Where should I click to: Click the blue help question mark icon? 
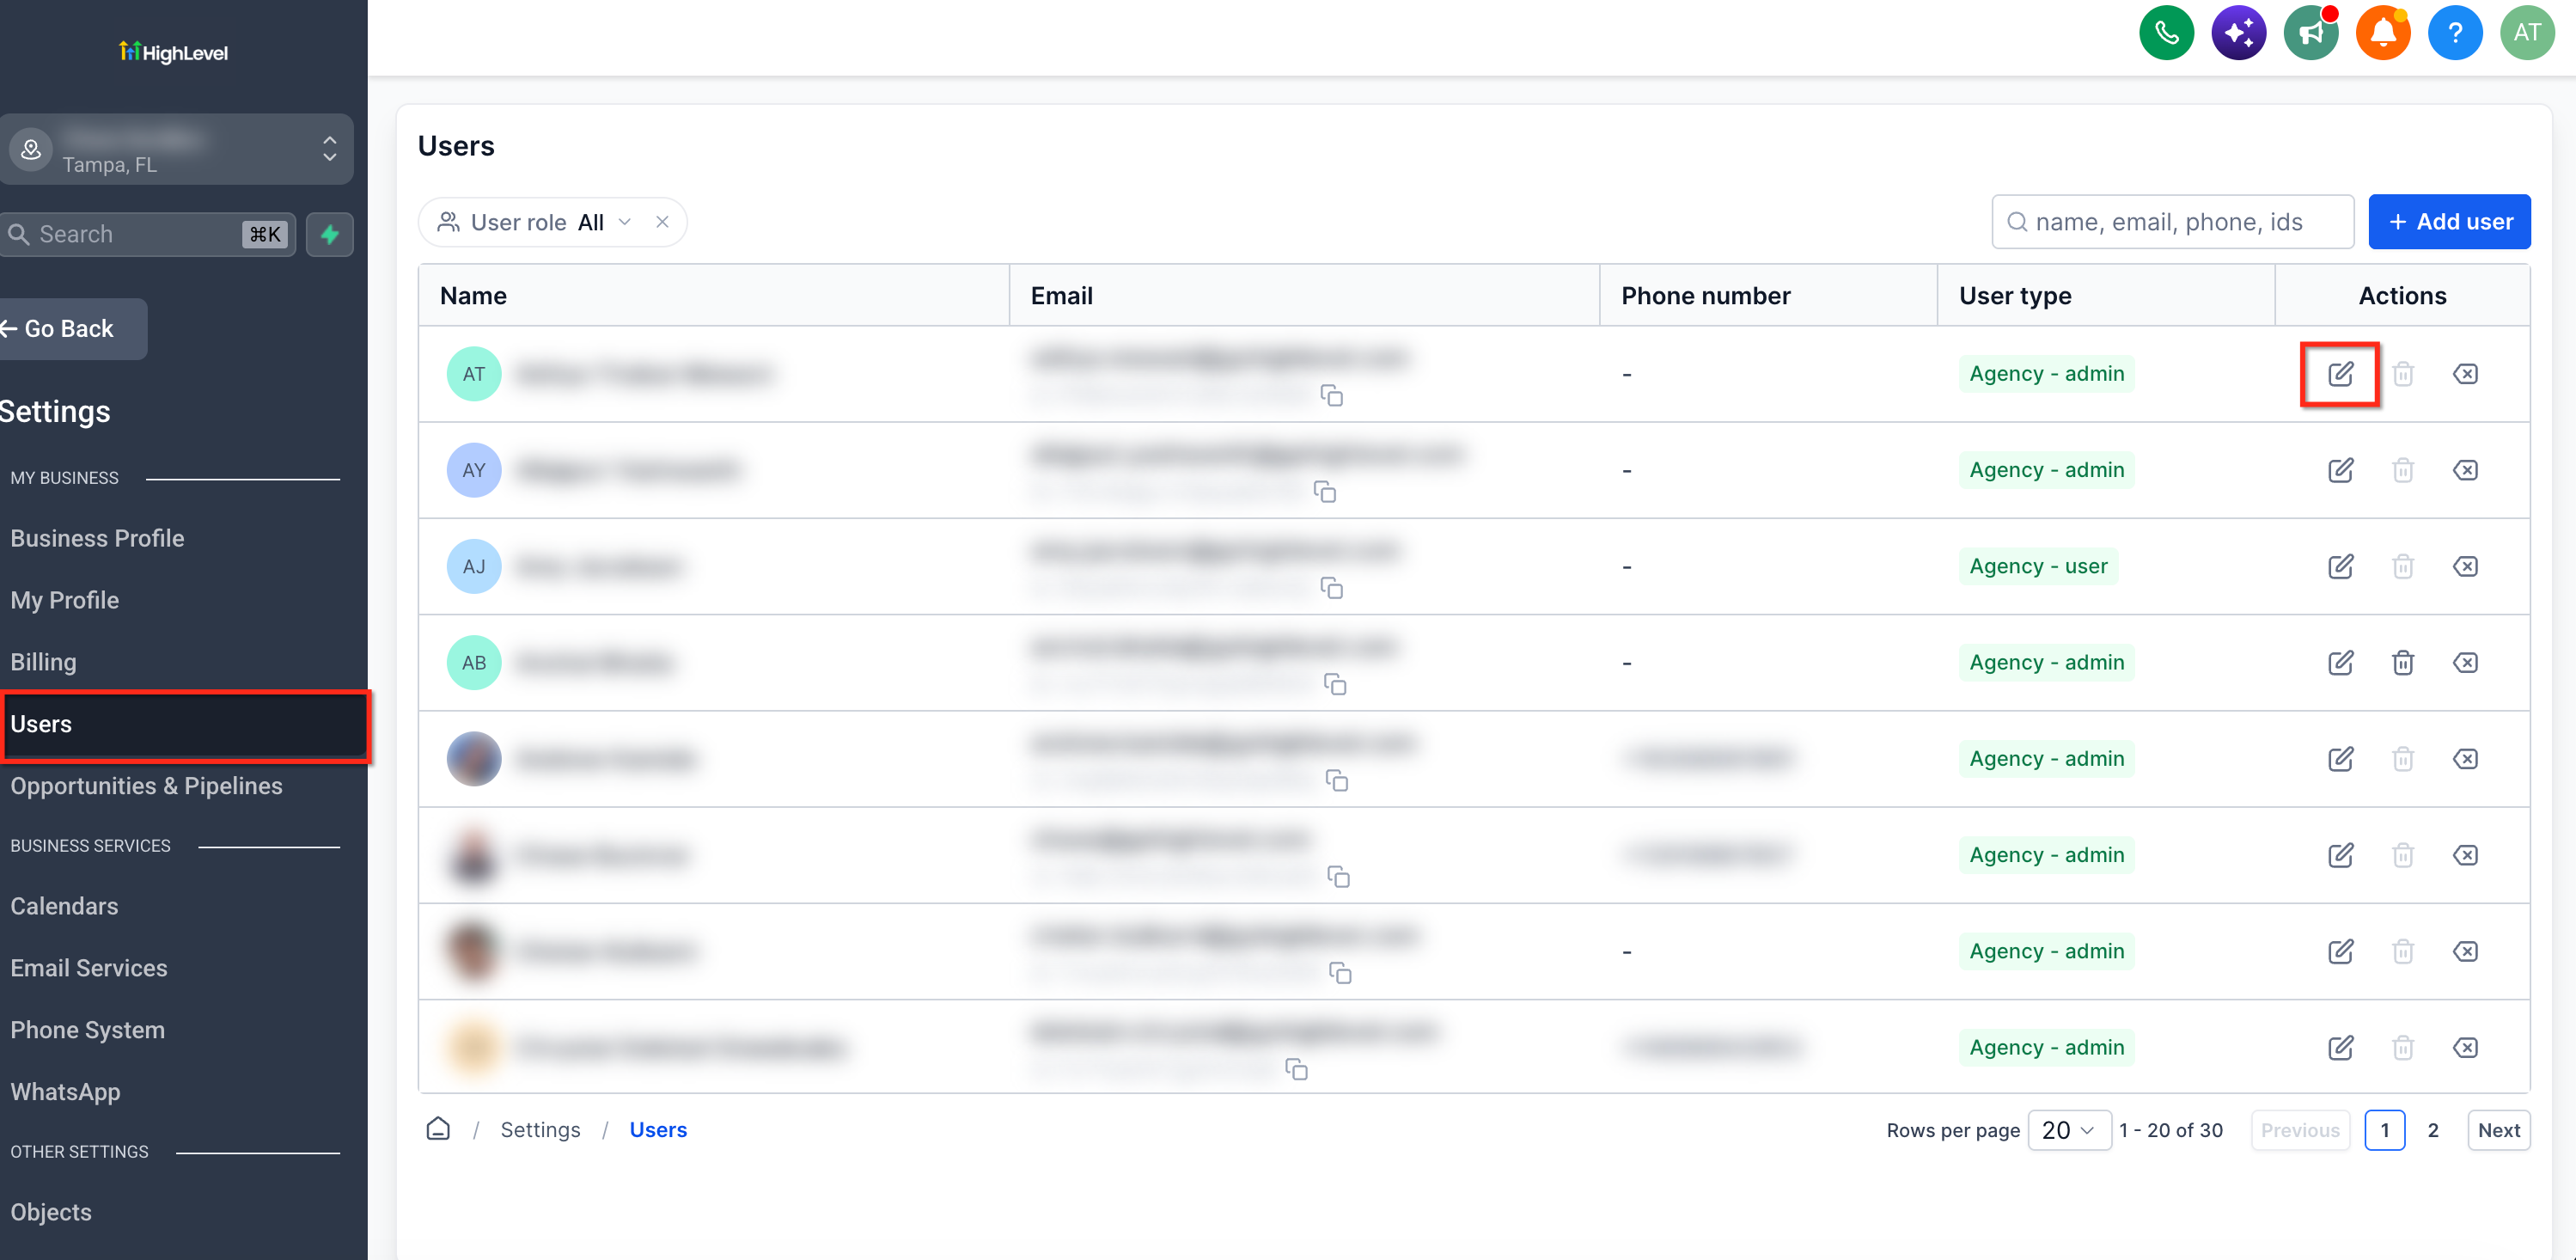2455,33
